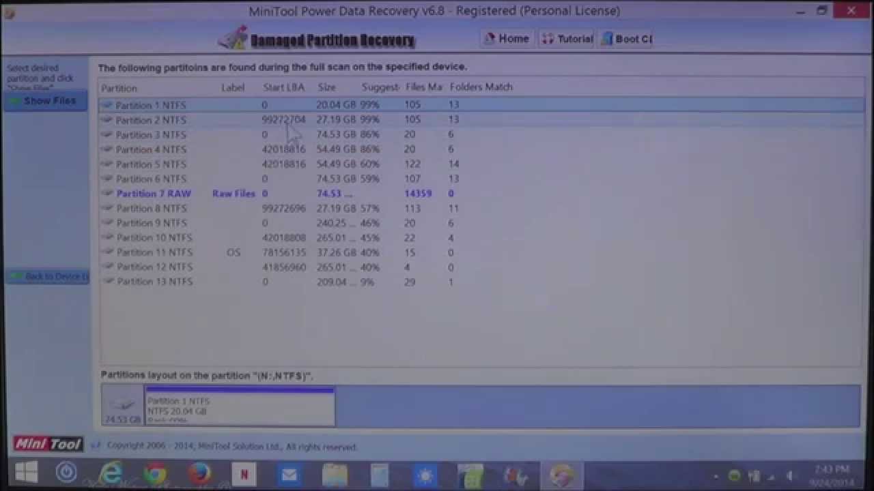
Task: Open the Netflix app from the taskbar
Action: (244, 473)
